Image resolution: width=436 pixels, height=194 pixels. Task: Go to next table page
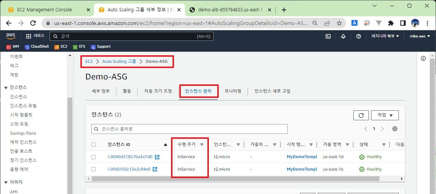click(382, 129)
